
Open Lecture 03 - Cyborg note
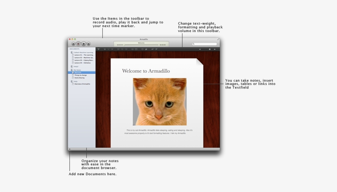click(84, 60)
